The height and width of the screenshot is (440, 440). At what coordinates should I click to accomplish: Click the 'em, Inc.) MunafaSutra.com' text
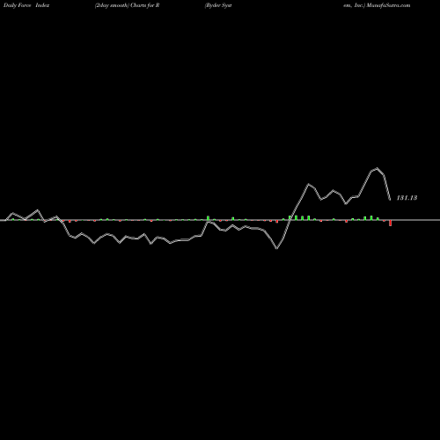(377, 5)
